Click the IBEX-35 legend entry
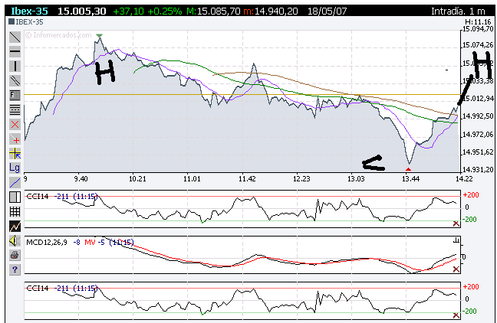This screenshot has width=497, height=323. tap(26, 22)
